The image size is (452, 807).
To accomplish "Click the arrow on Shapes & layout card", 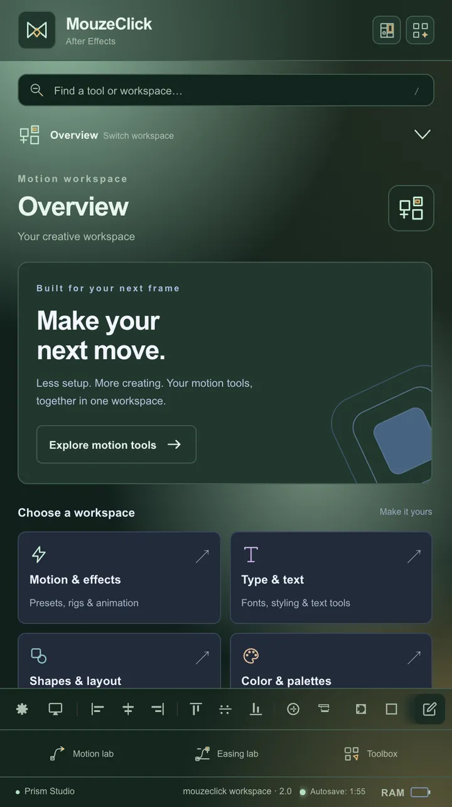I will (x=202, y=657).
